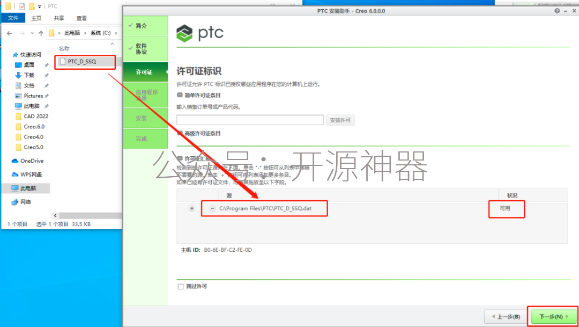Go to the 简介 step in PTC installer
The image size is (579, 327).
[x=145, y=26]
